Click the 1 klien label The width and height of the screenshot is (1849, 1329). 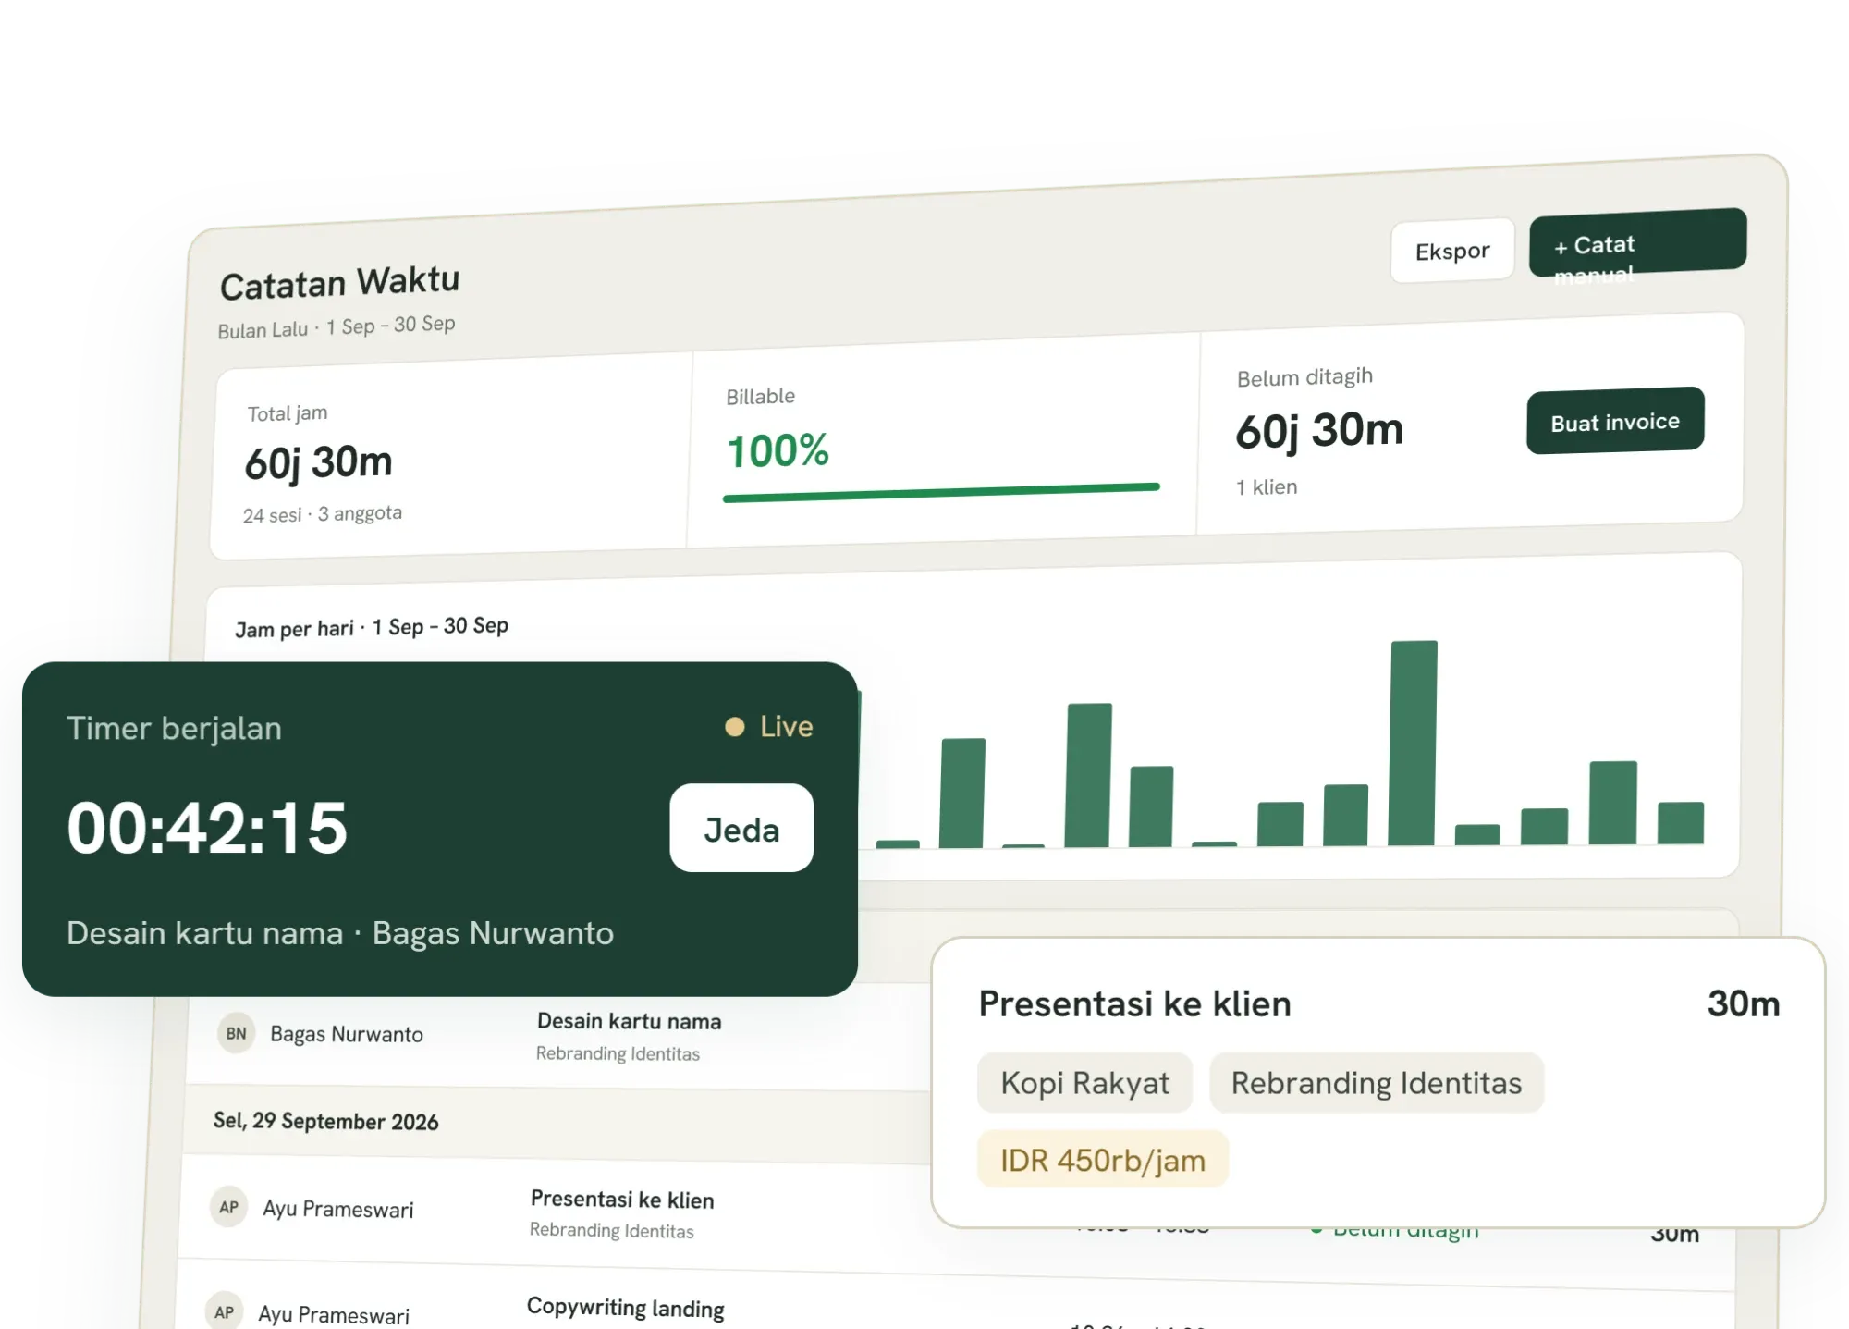tap(1267, 486)
